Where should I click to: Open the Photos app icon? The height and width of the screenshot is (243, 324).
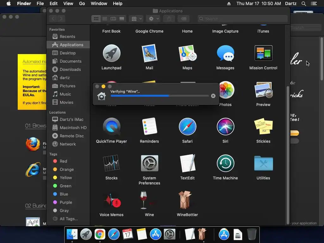coord(227,90)
